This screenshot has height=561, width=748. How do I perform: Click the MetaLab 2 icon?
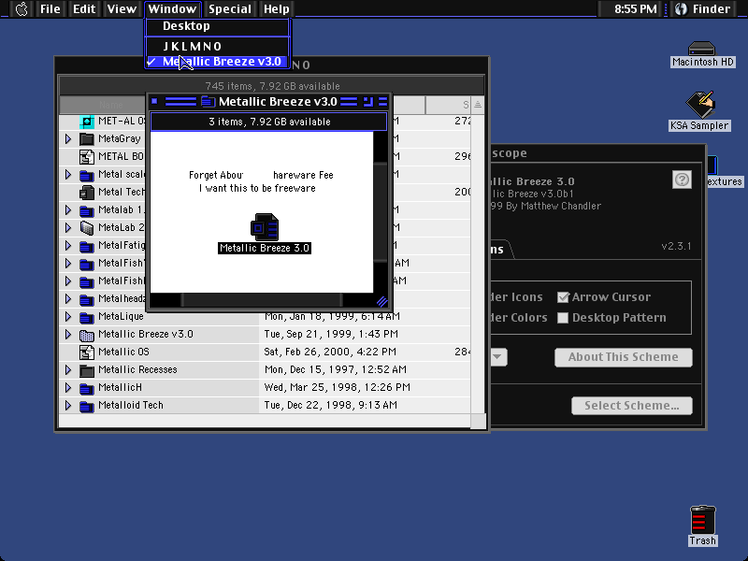[x=86, y=228]
